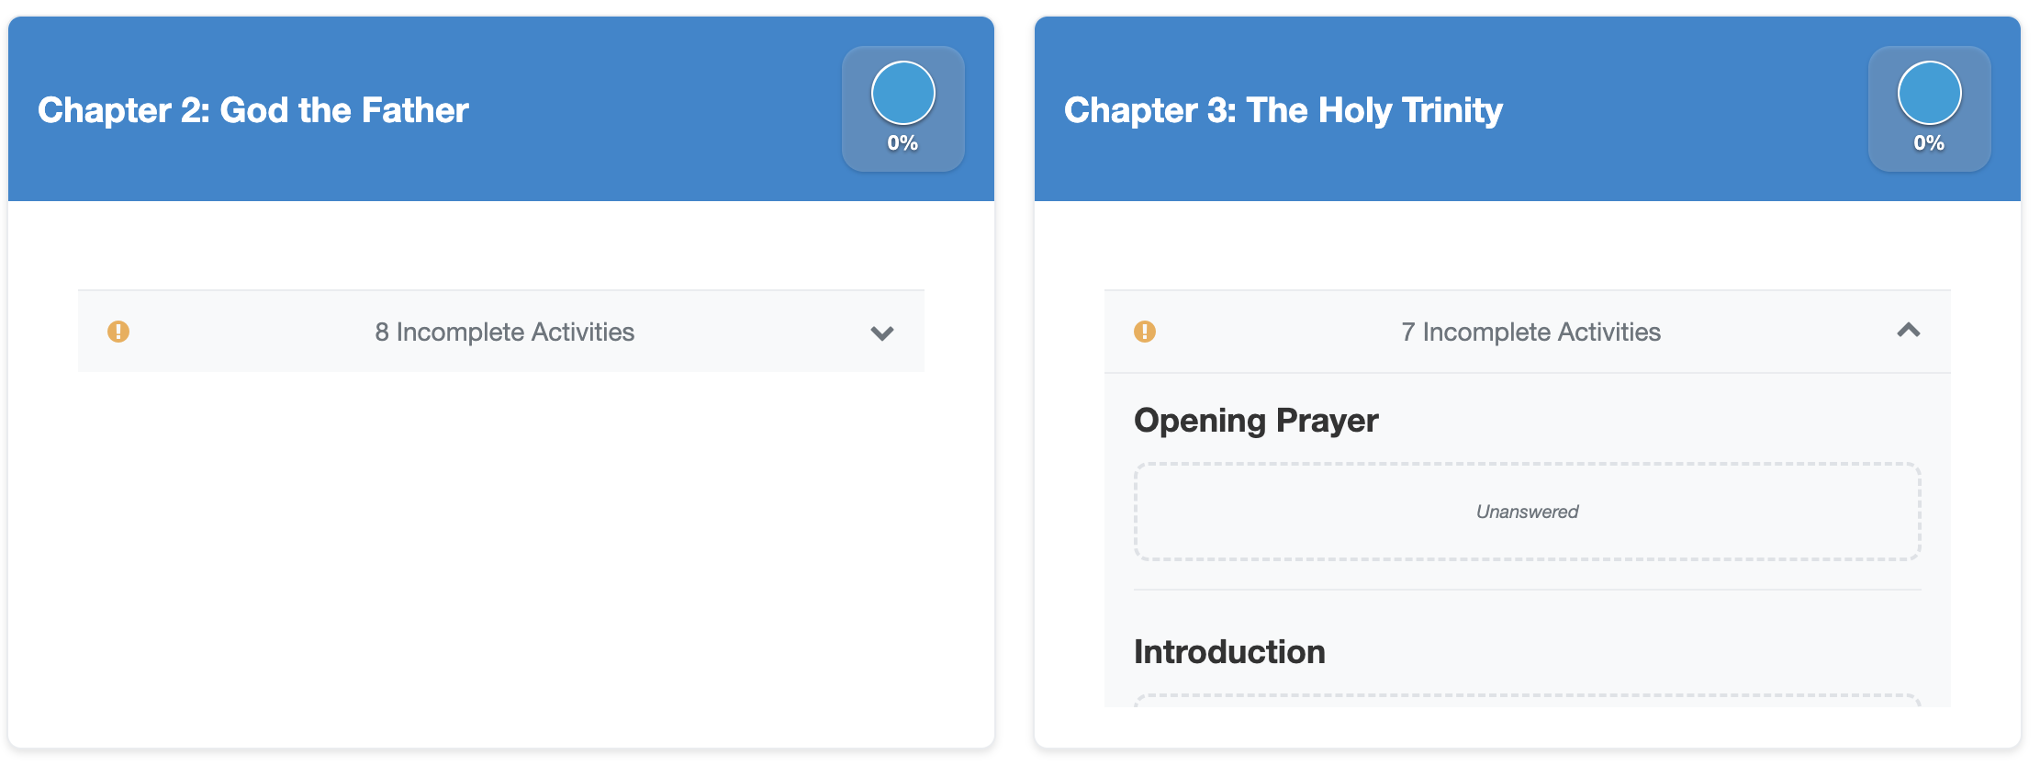This screenshot has width=2040, height=766.
Task: Collapse Chapter 3 activities with the up chevron
Action: [1909, 331]
